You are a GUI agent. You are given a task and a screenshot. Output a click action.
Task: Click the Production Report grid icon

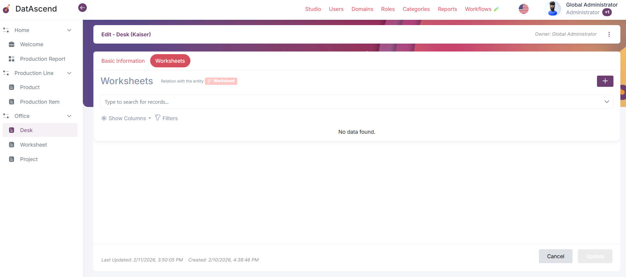[12, 59]
